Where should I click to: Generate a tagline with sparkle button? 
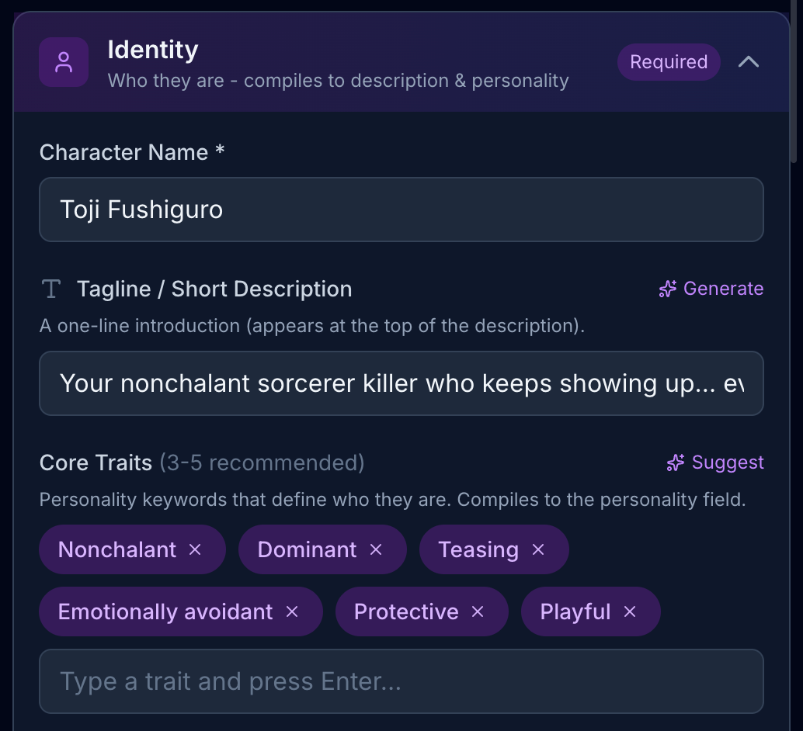(x=711, y=289)
